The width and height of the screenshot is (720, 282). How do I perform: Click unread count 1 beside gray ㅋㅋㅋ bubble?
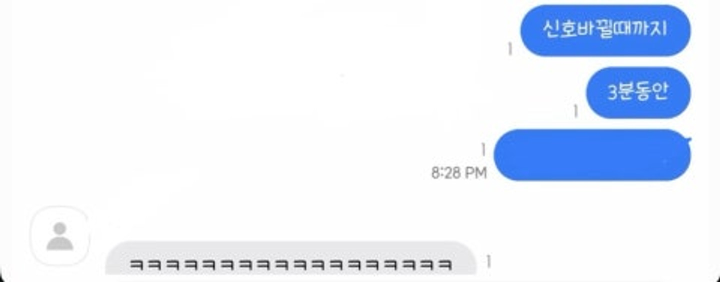(488, 261)
